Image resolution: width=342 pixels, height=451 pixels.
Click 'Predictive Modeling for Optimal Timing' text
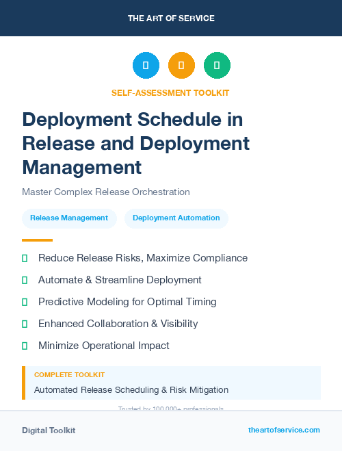click(127, 302)
